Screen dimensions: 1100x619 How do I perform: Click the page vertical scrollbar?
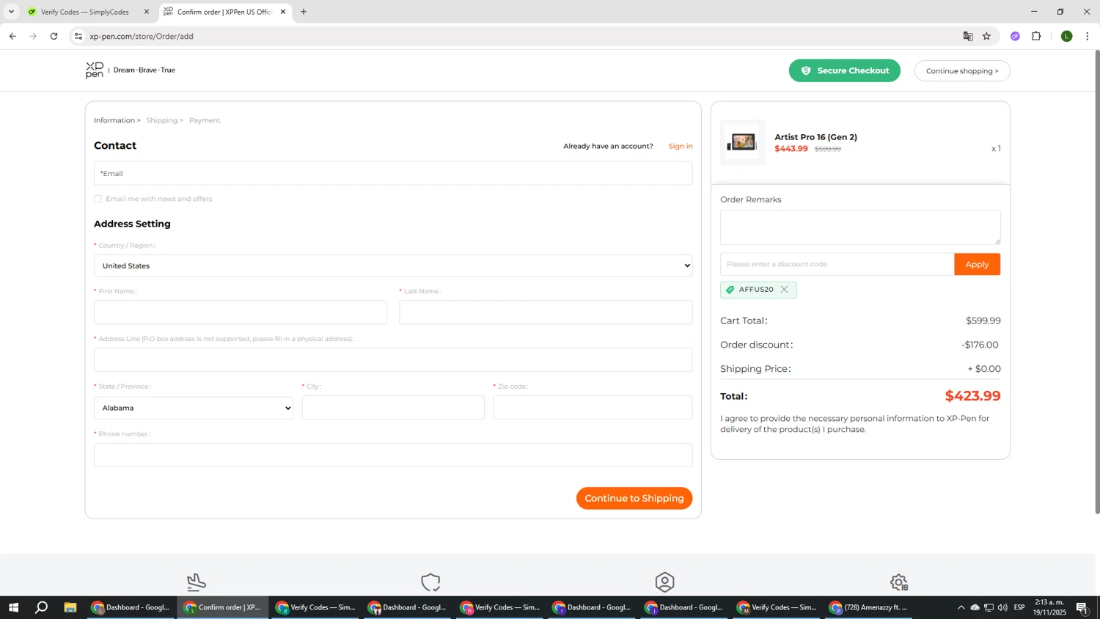click(x=1097, y=282)
